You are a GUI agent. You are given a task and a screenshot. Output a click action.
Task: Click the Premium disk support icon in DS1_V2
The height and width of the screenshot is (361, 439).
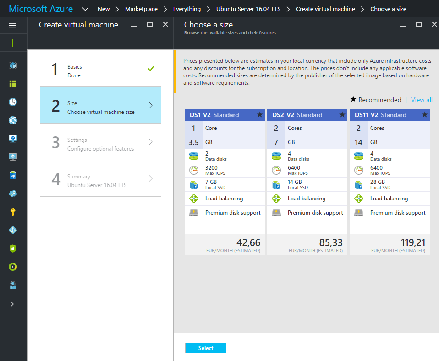pos(194,212)
